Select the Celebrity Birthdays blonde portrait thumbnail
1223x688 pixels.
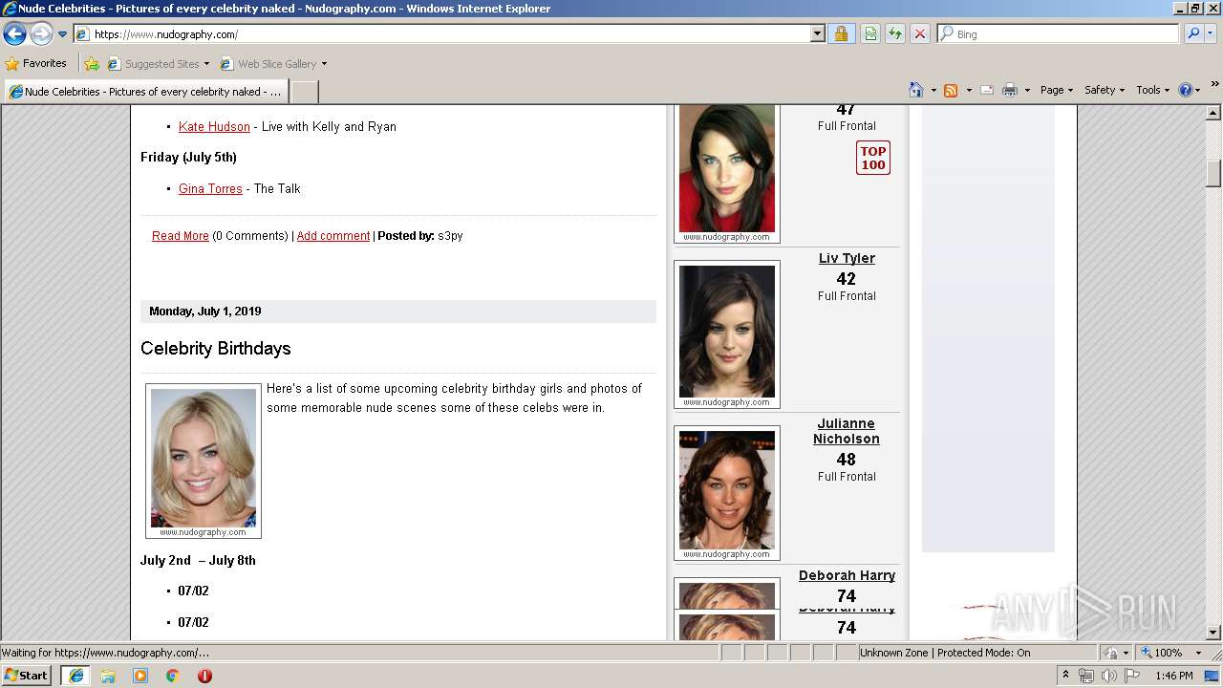pos(204,461)
